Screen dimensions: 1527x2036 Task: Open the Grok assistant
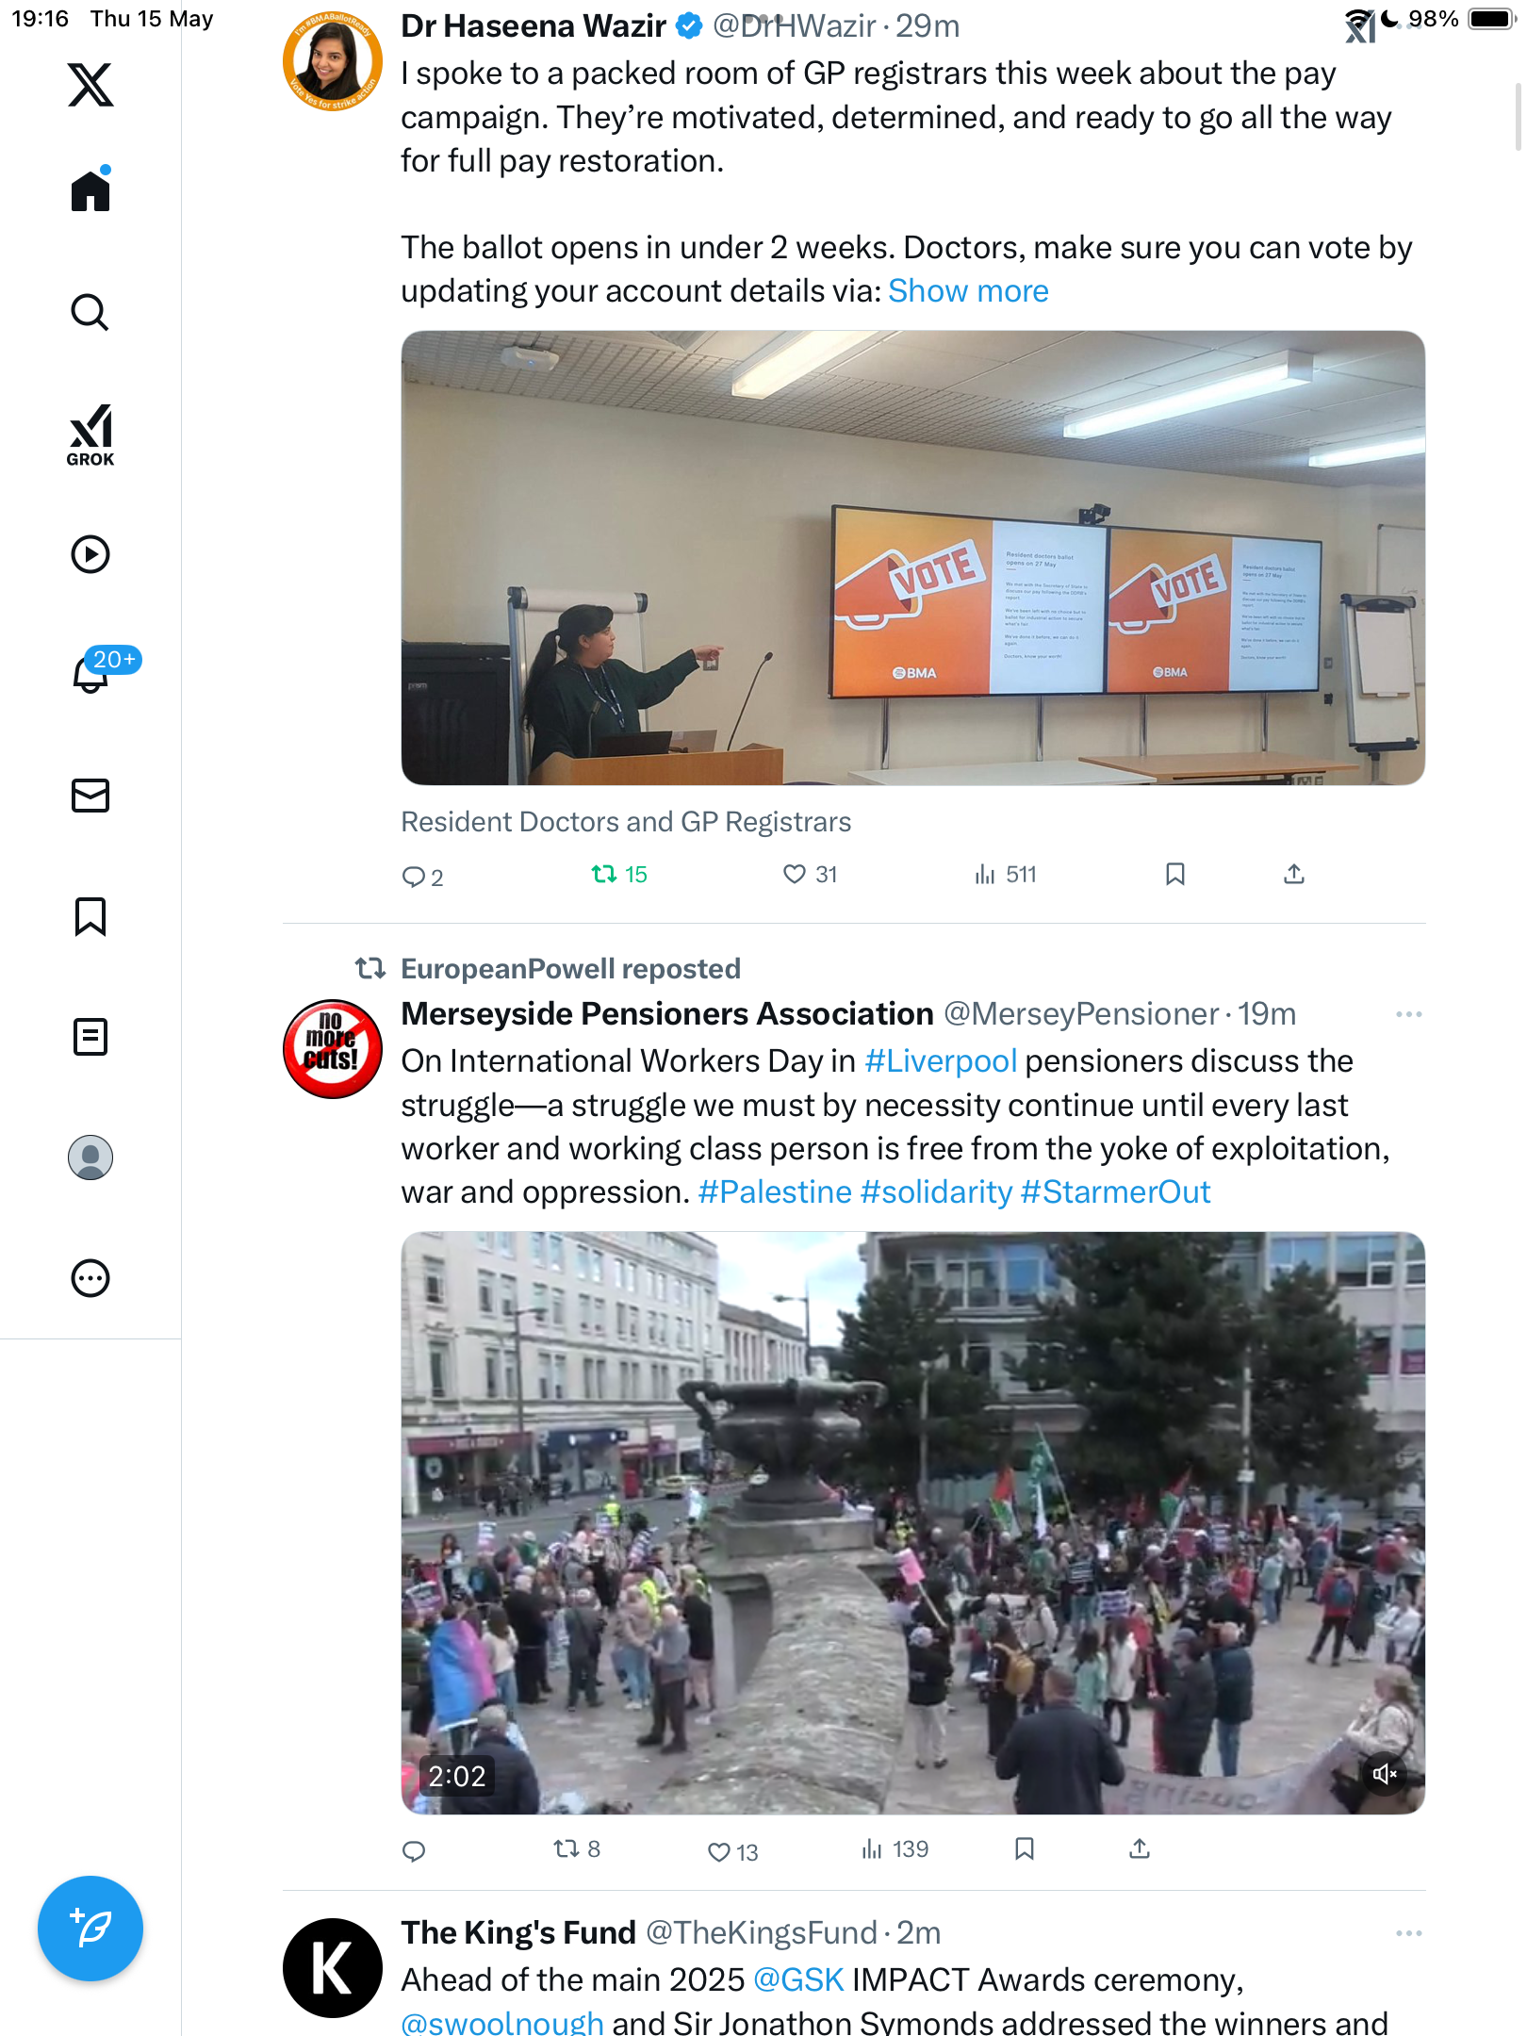pos(90,435)
